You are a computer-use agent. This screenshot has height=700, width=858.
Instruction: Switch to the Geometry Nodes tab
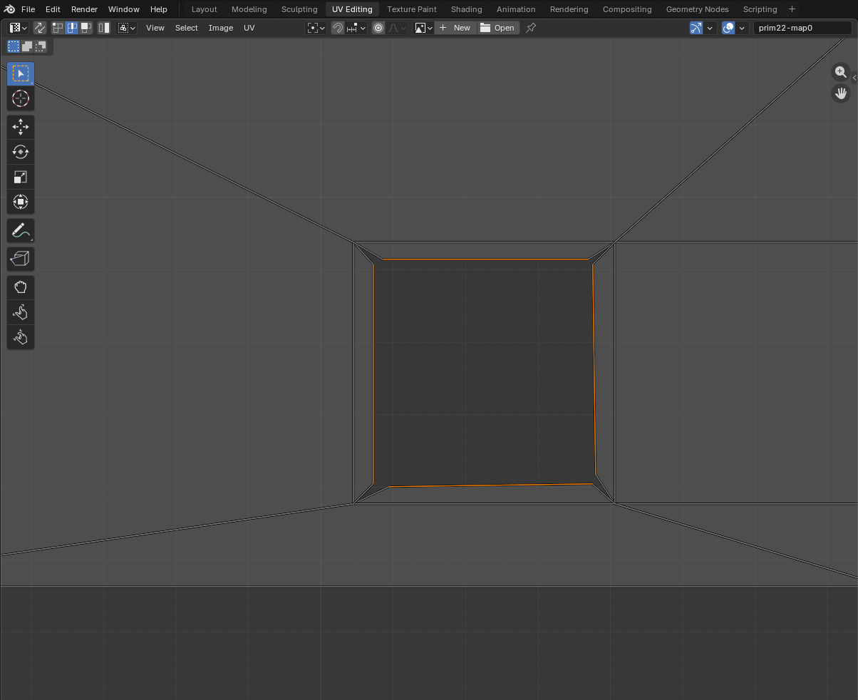pos(697,9)
